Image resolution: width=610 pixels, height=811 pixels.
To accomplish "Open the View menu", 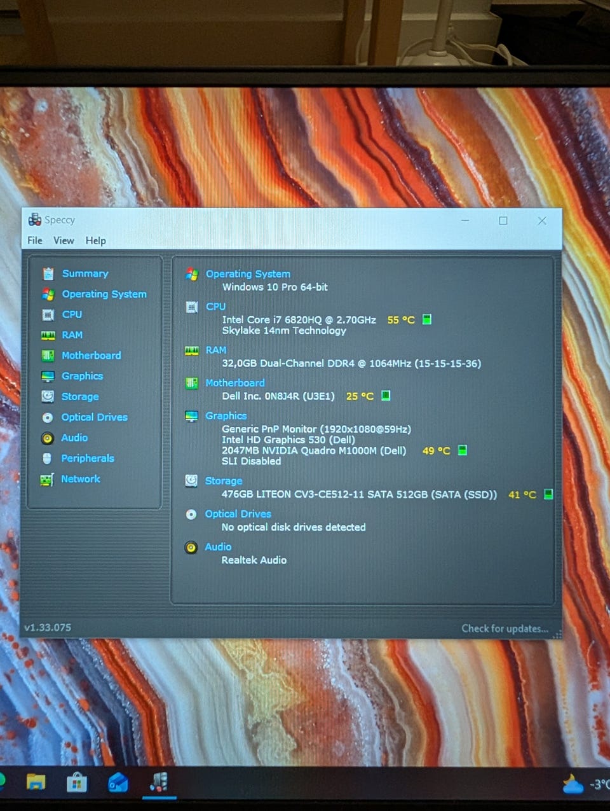I will [x=64, y=240].
